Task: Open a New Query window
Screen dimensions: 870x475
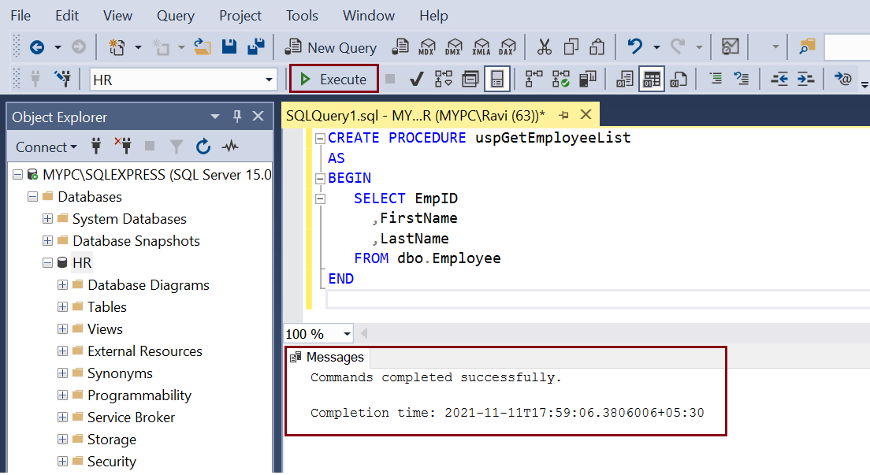Action: point(331,47)
